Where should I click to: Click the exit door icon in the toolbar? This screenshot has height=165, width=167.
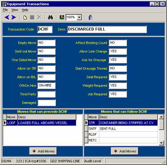[90, 17]
